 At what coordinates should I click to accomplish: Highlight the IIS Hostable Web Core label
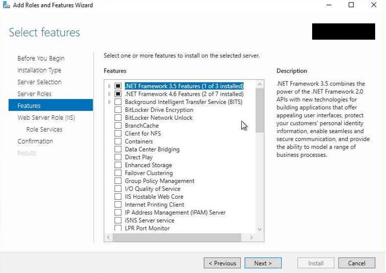[x=154, y=197]
